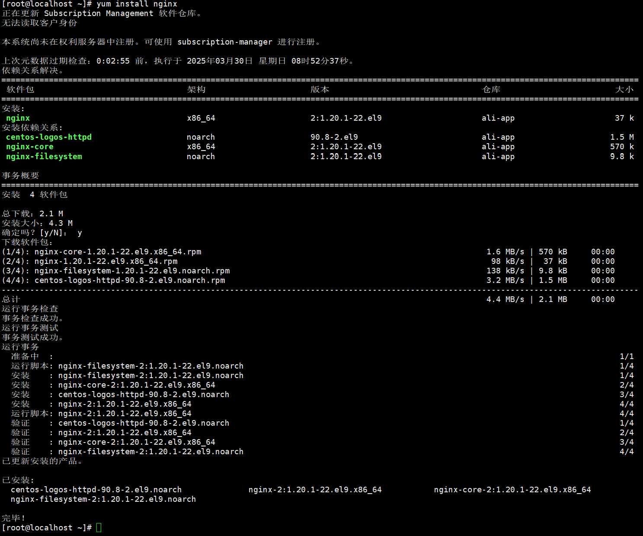The height and width of the screenshot is (536, 643).
Task: Select the nginx package name in the install table
Action: [x=17, y=118]
